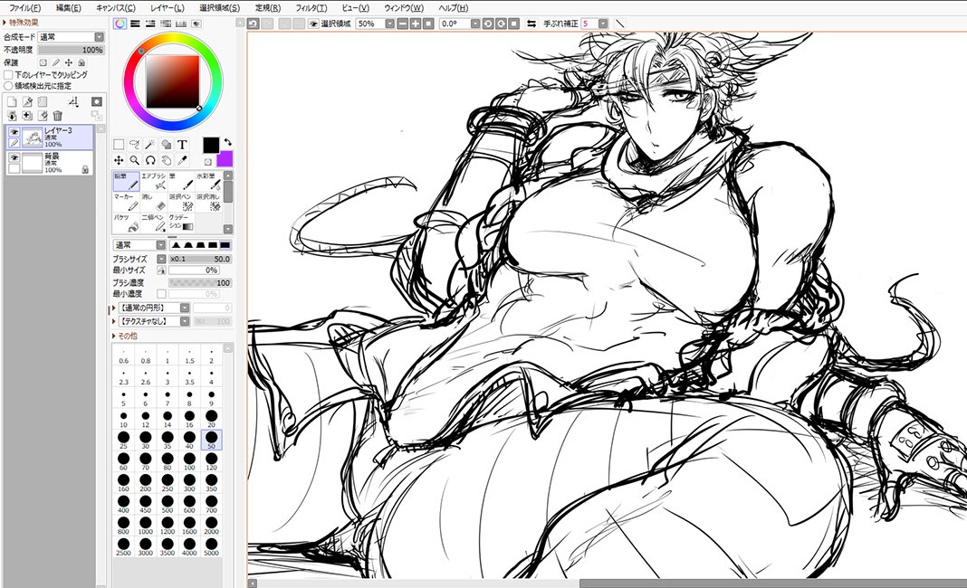Image resolution: width=967 pixels, height=588 pixels.
Task: Swap foreground and background colors
Action: point(227,142)
